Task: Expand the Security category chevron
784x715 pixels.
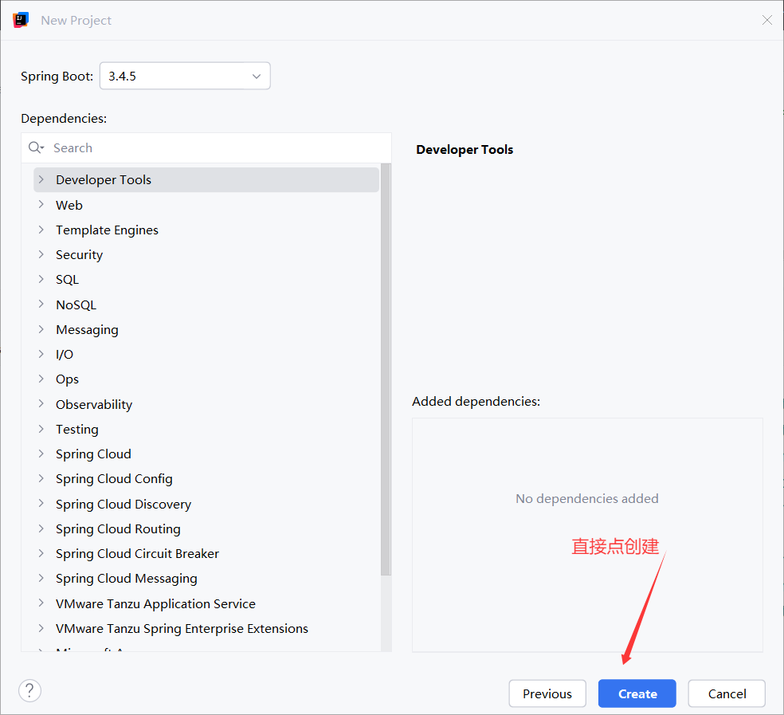Action: [x=41, y=254]
